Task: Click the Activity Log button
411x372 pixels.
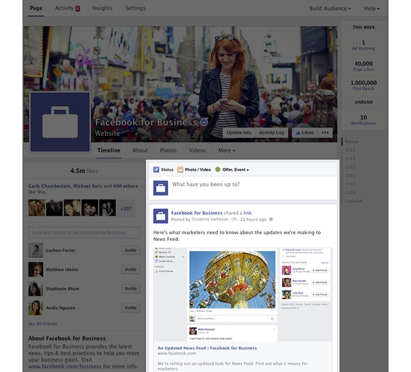Action: pyautogui.click(x=271, y=133)
